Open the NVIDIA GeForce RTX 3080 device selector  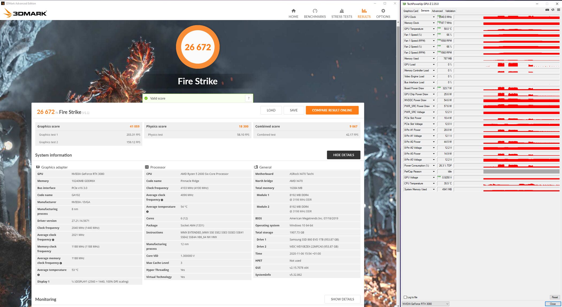click(x=425, y=304)
